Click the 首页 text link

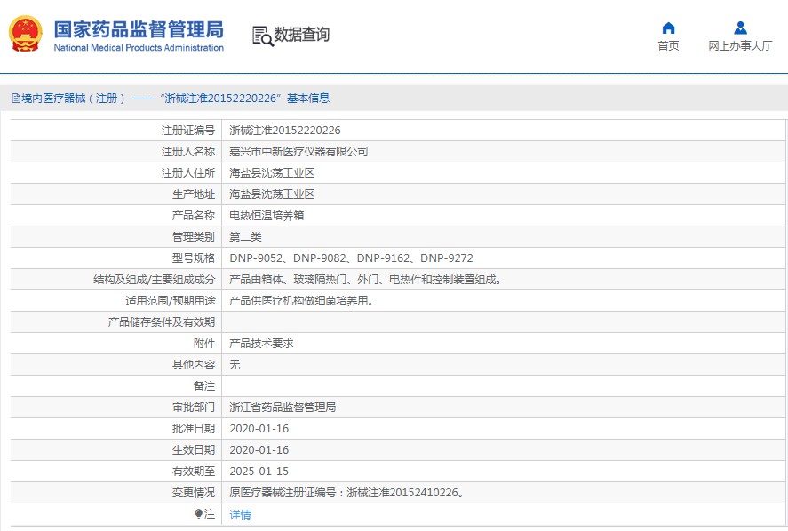click(x=668, y=45)
